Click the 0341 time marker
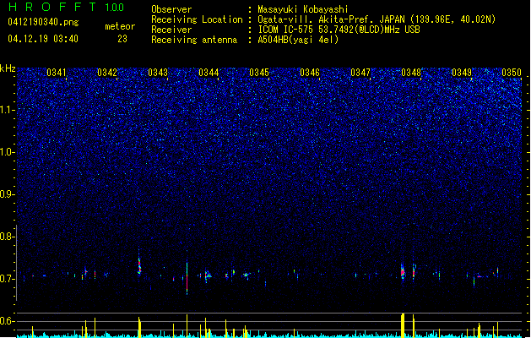 pos(57,73)
